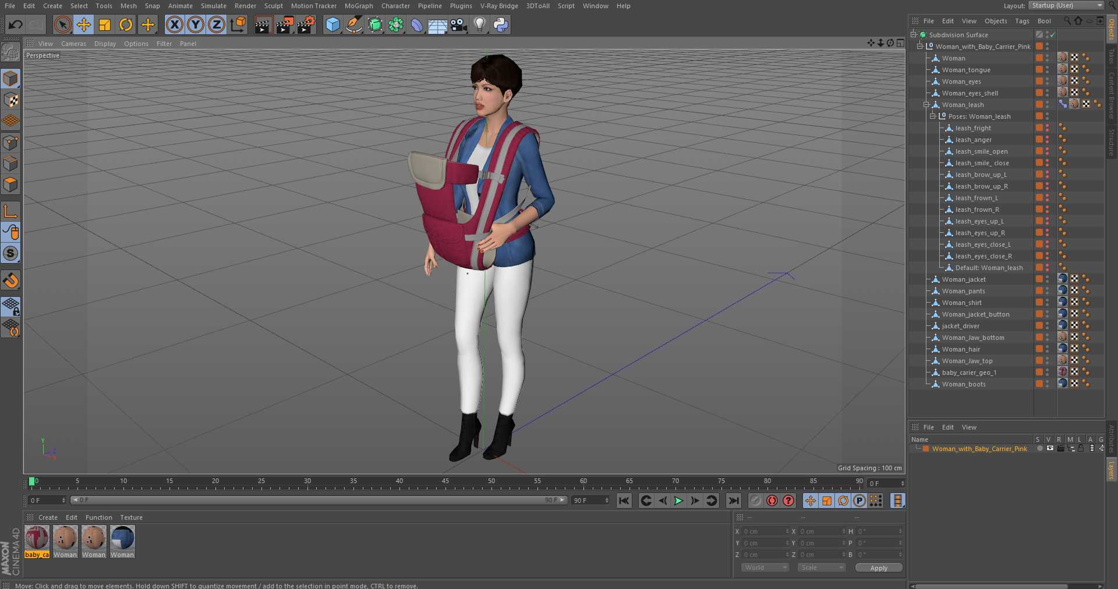The height and width of the screenshot is (589, 1118).
Task: Select the Live Selection tool
Action: pos(63,24)
